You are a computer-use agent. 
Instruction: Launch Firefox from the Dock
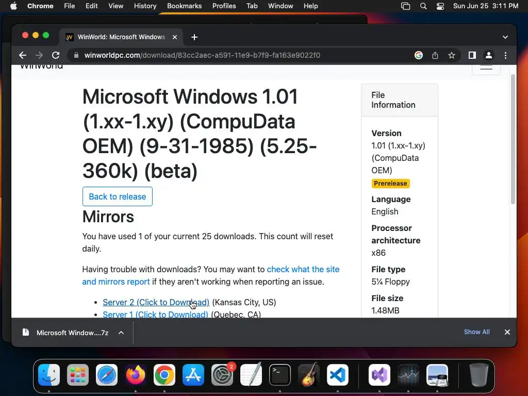click(x=136, y=375)
